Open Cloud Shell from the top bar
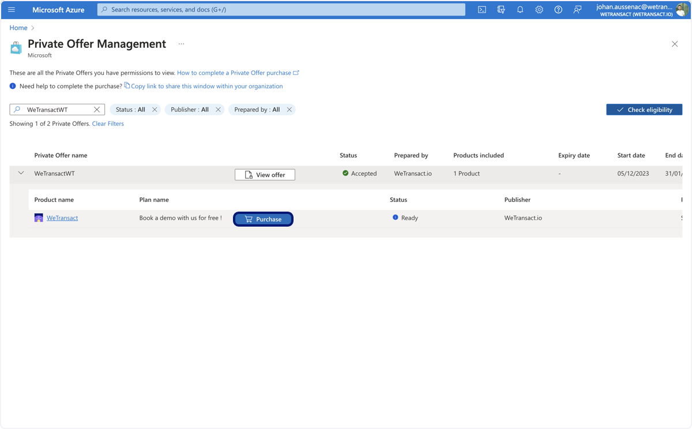The image size is (692, 429). point(482,10)
